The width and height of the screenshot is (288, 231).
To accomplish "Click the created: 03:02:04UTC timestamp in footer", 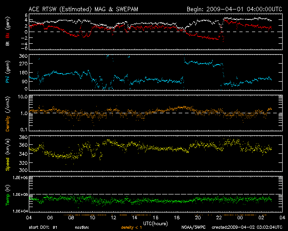I will pos(247,227).
